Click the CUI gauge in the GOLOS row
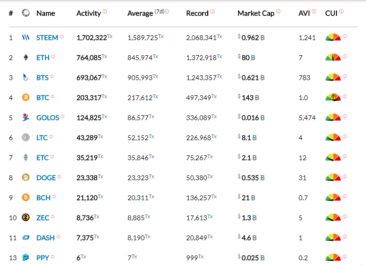366x265 pixels. point(333,117)
